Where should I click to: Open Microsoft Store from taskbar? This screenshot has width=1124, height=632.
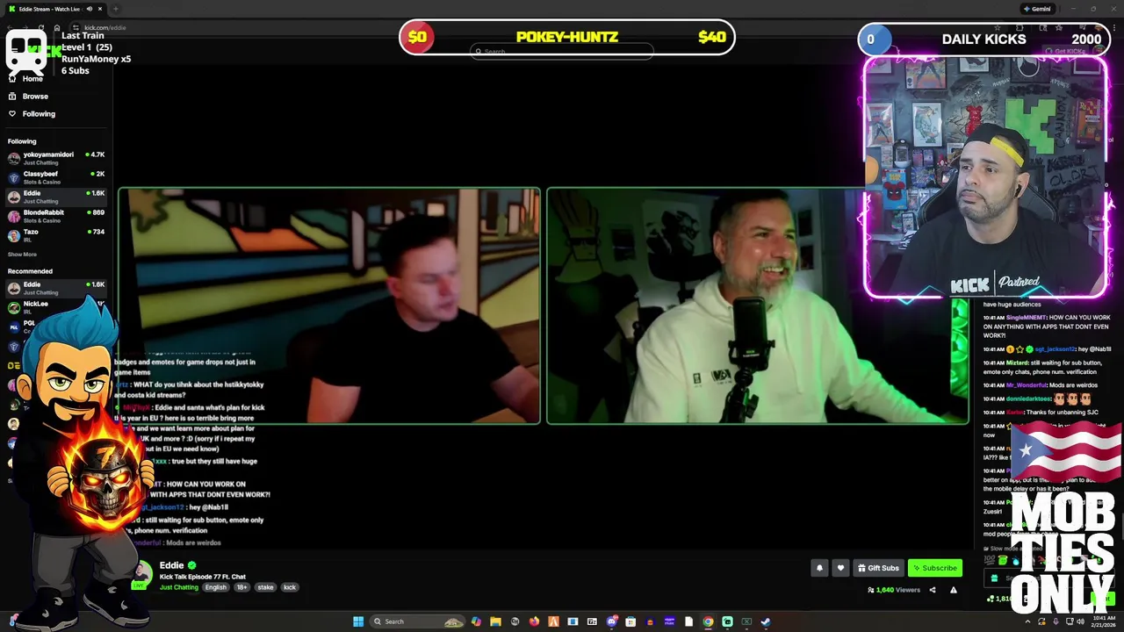pyautogui.click(x=630, y=621)
